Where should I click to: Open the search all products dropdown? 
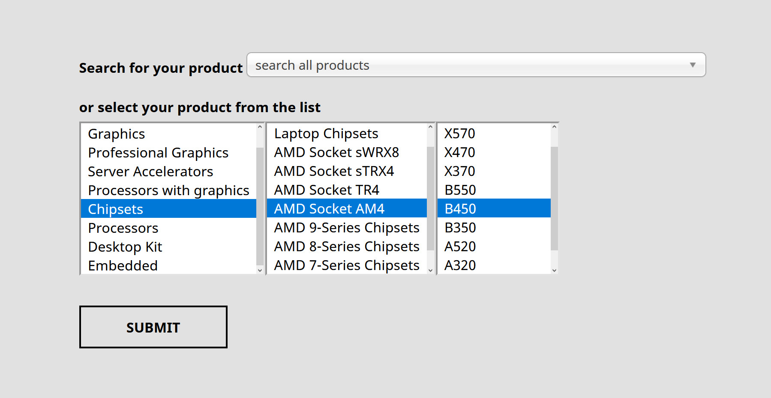click(x=476, y=65)
